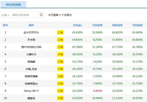147x102 pixels.
Task: Sort by 周收益率 column header
Action: 117,25
